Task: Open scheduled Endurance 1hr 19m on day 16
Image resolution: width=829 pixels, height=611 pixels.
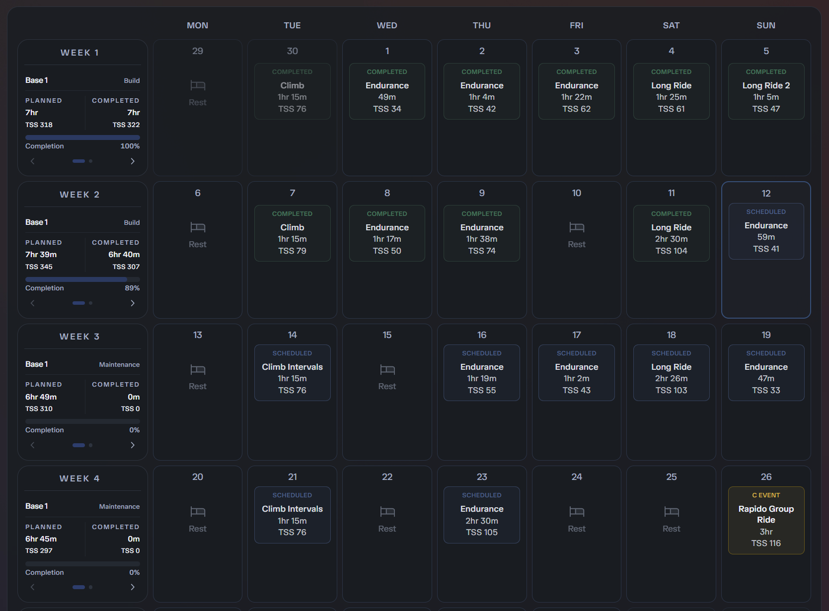Action: tap(482, 373)
